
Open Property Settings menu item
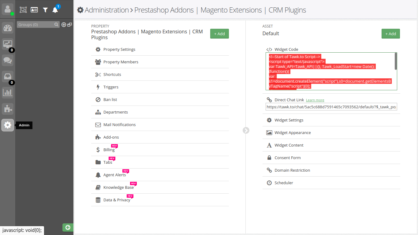coord(119,50)
